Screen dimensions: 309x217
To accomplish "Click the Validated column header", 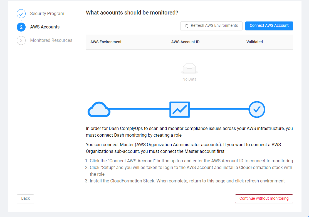I will click(254, 42).
